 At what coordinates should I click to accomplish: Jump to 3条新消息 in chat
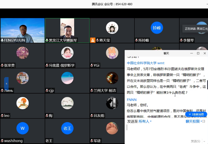pos(196,114)
